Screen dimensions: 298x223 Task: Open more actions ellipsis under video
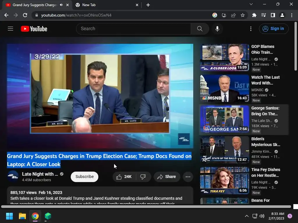188,177
